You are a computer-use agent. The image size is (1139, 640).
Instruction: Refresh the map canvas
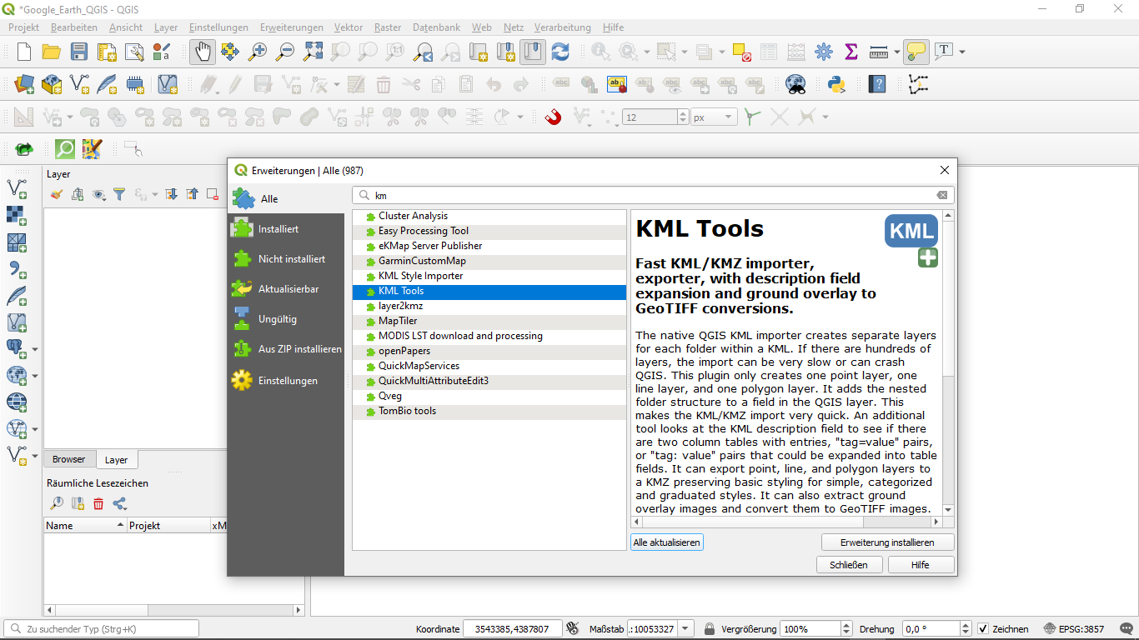[x=560, y=52]
